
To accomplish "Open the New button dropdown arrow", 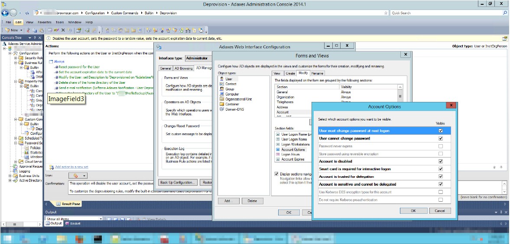I will coord(21,30).
